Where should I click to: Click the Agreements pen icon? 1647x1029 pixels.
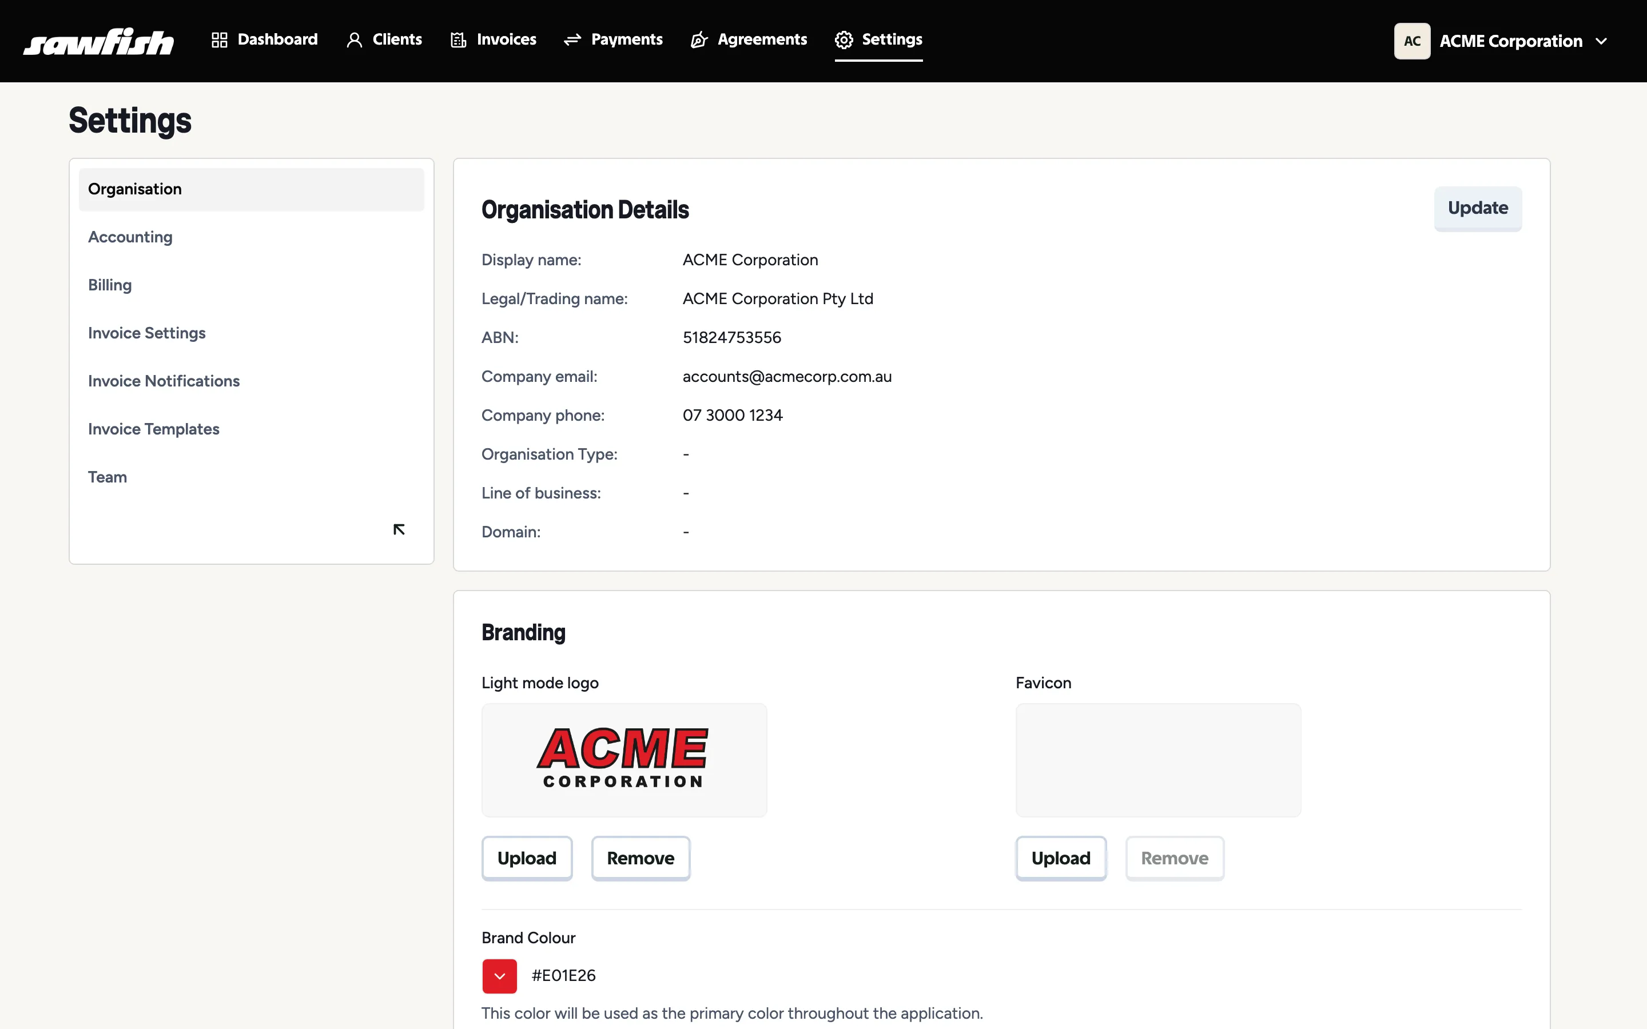point(699,40)
